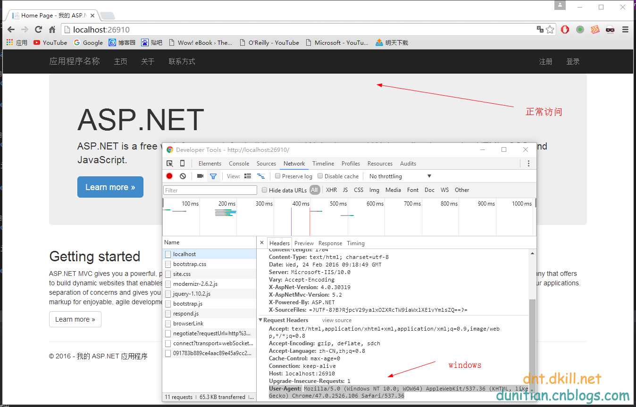Open the Google bookmark

click(x=88, y=42)
